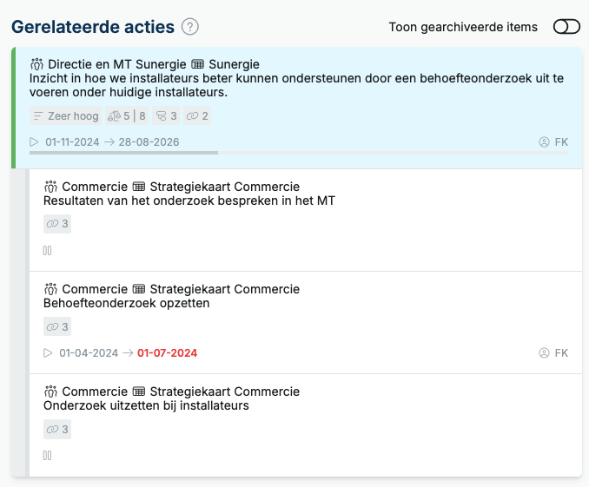The width and height of the screenshot is (589, 487).
Task: Click FK assignee on Behoefteonderzoek opzetten
Action: pyautogui.click(x=553, y=353)
